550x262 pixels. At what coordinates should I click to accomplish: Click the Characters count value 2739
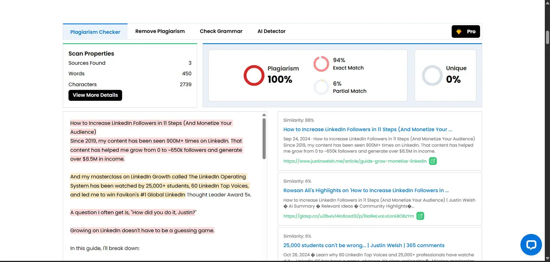186,84
